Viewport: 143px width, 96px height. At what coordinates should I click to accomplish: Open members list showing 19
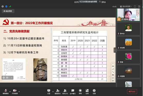(x=65, y=92)
